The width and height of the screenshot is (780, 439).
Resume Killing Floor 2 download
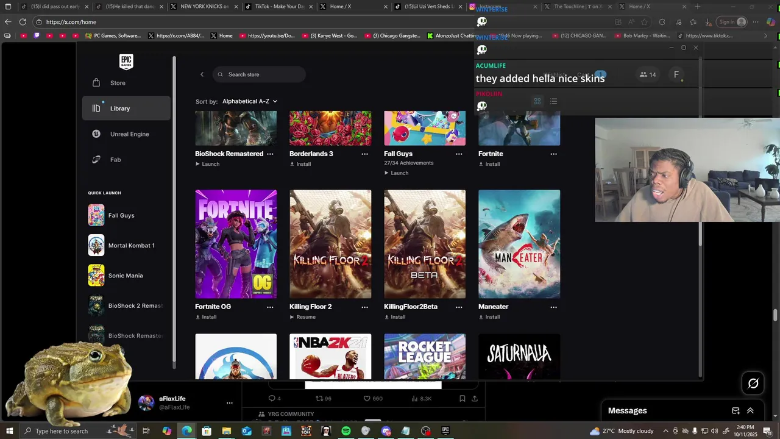pyautogui.click(x=303, y=317)
